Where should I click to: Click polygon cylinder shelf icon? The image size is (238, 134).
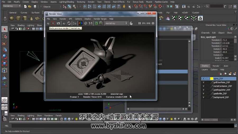point(25,18)
